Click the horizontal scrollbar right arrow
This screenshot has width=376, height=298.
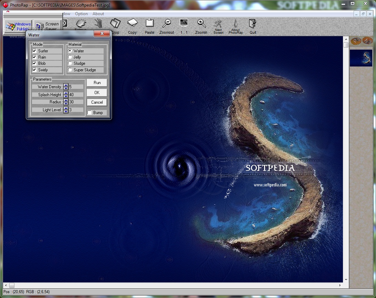tap(340, 285)
